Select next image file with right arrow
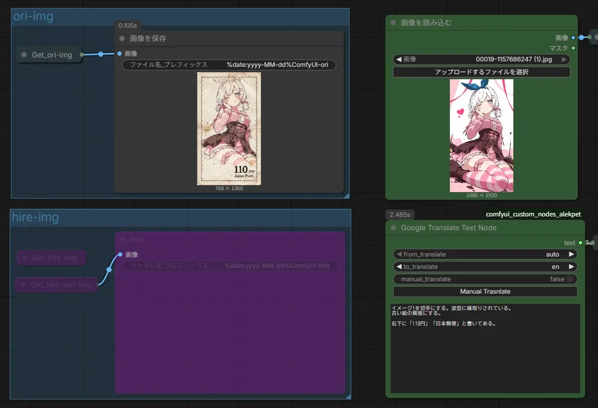Image resolution: width=598 pixels, height=408 pixels. [564, 59]
